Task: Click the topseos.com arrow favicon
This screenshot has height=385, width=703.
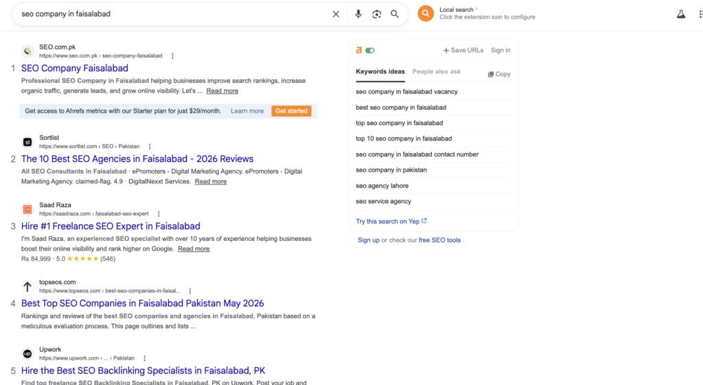Action: (x=27, y=286)
